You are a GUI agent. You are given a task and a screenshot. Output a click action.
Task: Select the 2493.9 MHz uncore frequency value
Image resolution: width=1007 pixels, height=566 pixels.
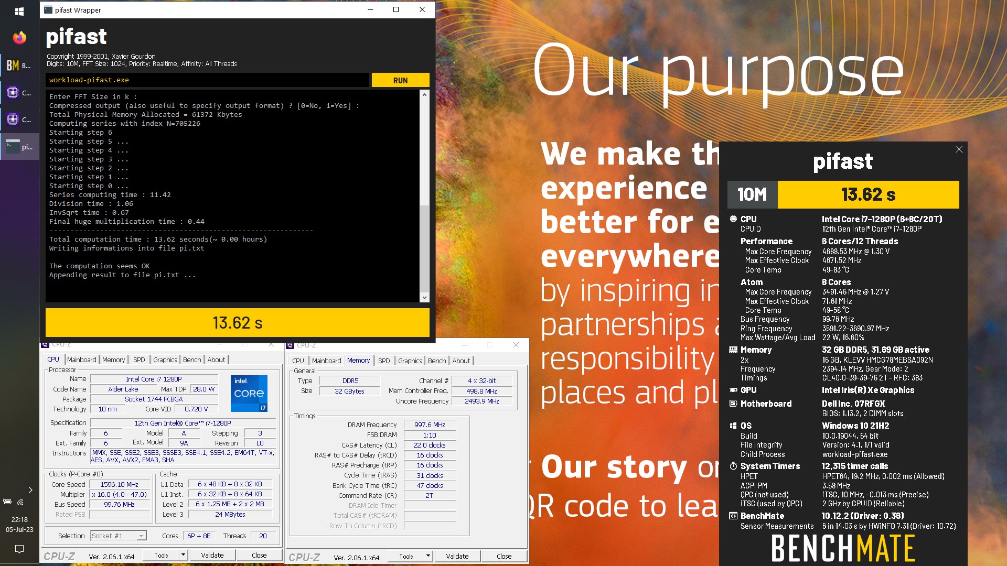(x=482, y=401)
